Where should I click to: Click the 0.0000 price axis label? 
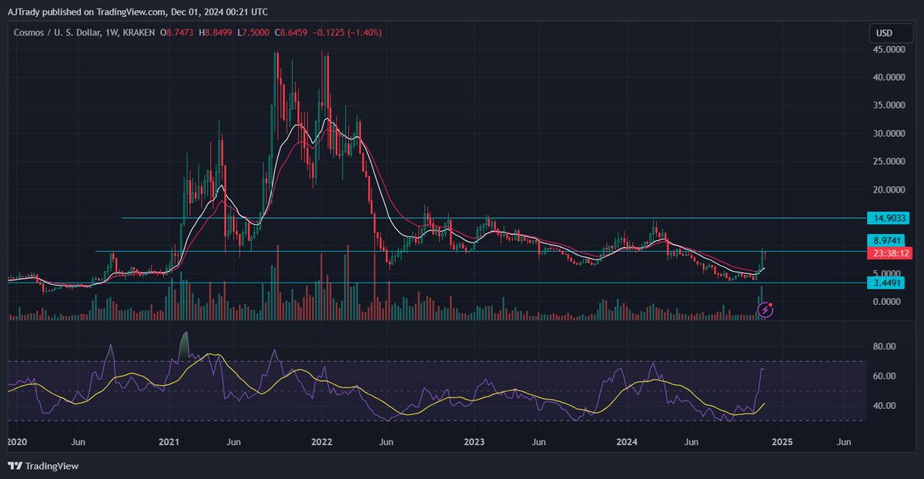(888, 302)
